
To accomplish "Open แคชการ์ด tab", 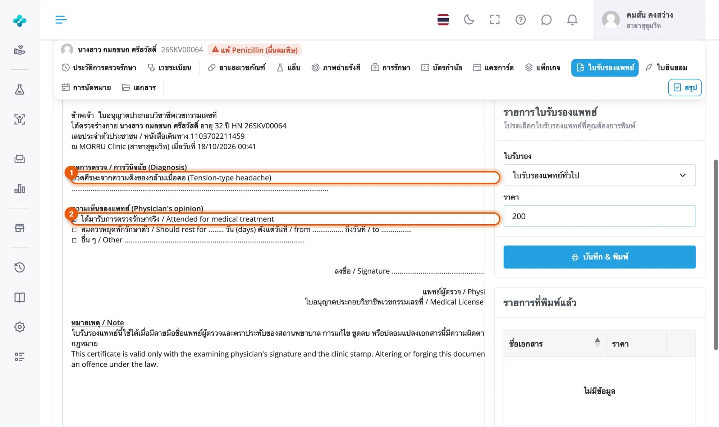I will pyautogui.click(x=493, y=68).
